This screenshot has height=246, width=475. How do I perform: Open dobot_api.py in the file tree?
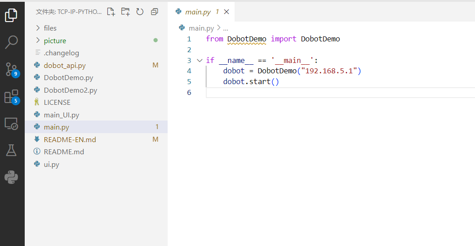pos(96,65)
